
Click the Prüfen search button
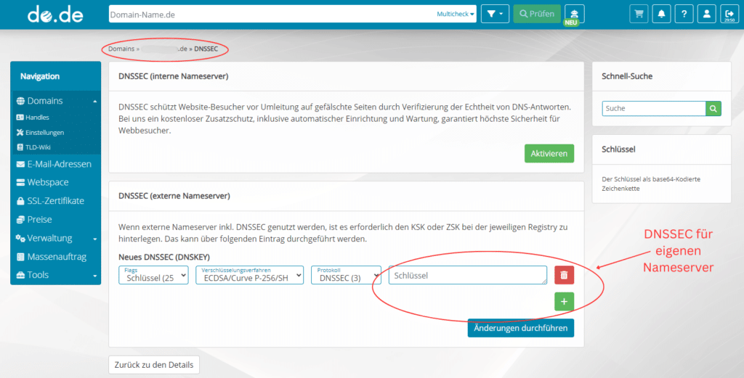tap(537, 15)
